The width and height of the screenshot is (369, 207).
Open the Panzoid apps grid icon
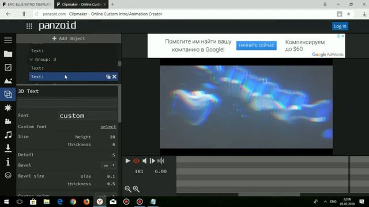29,26
